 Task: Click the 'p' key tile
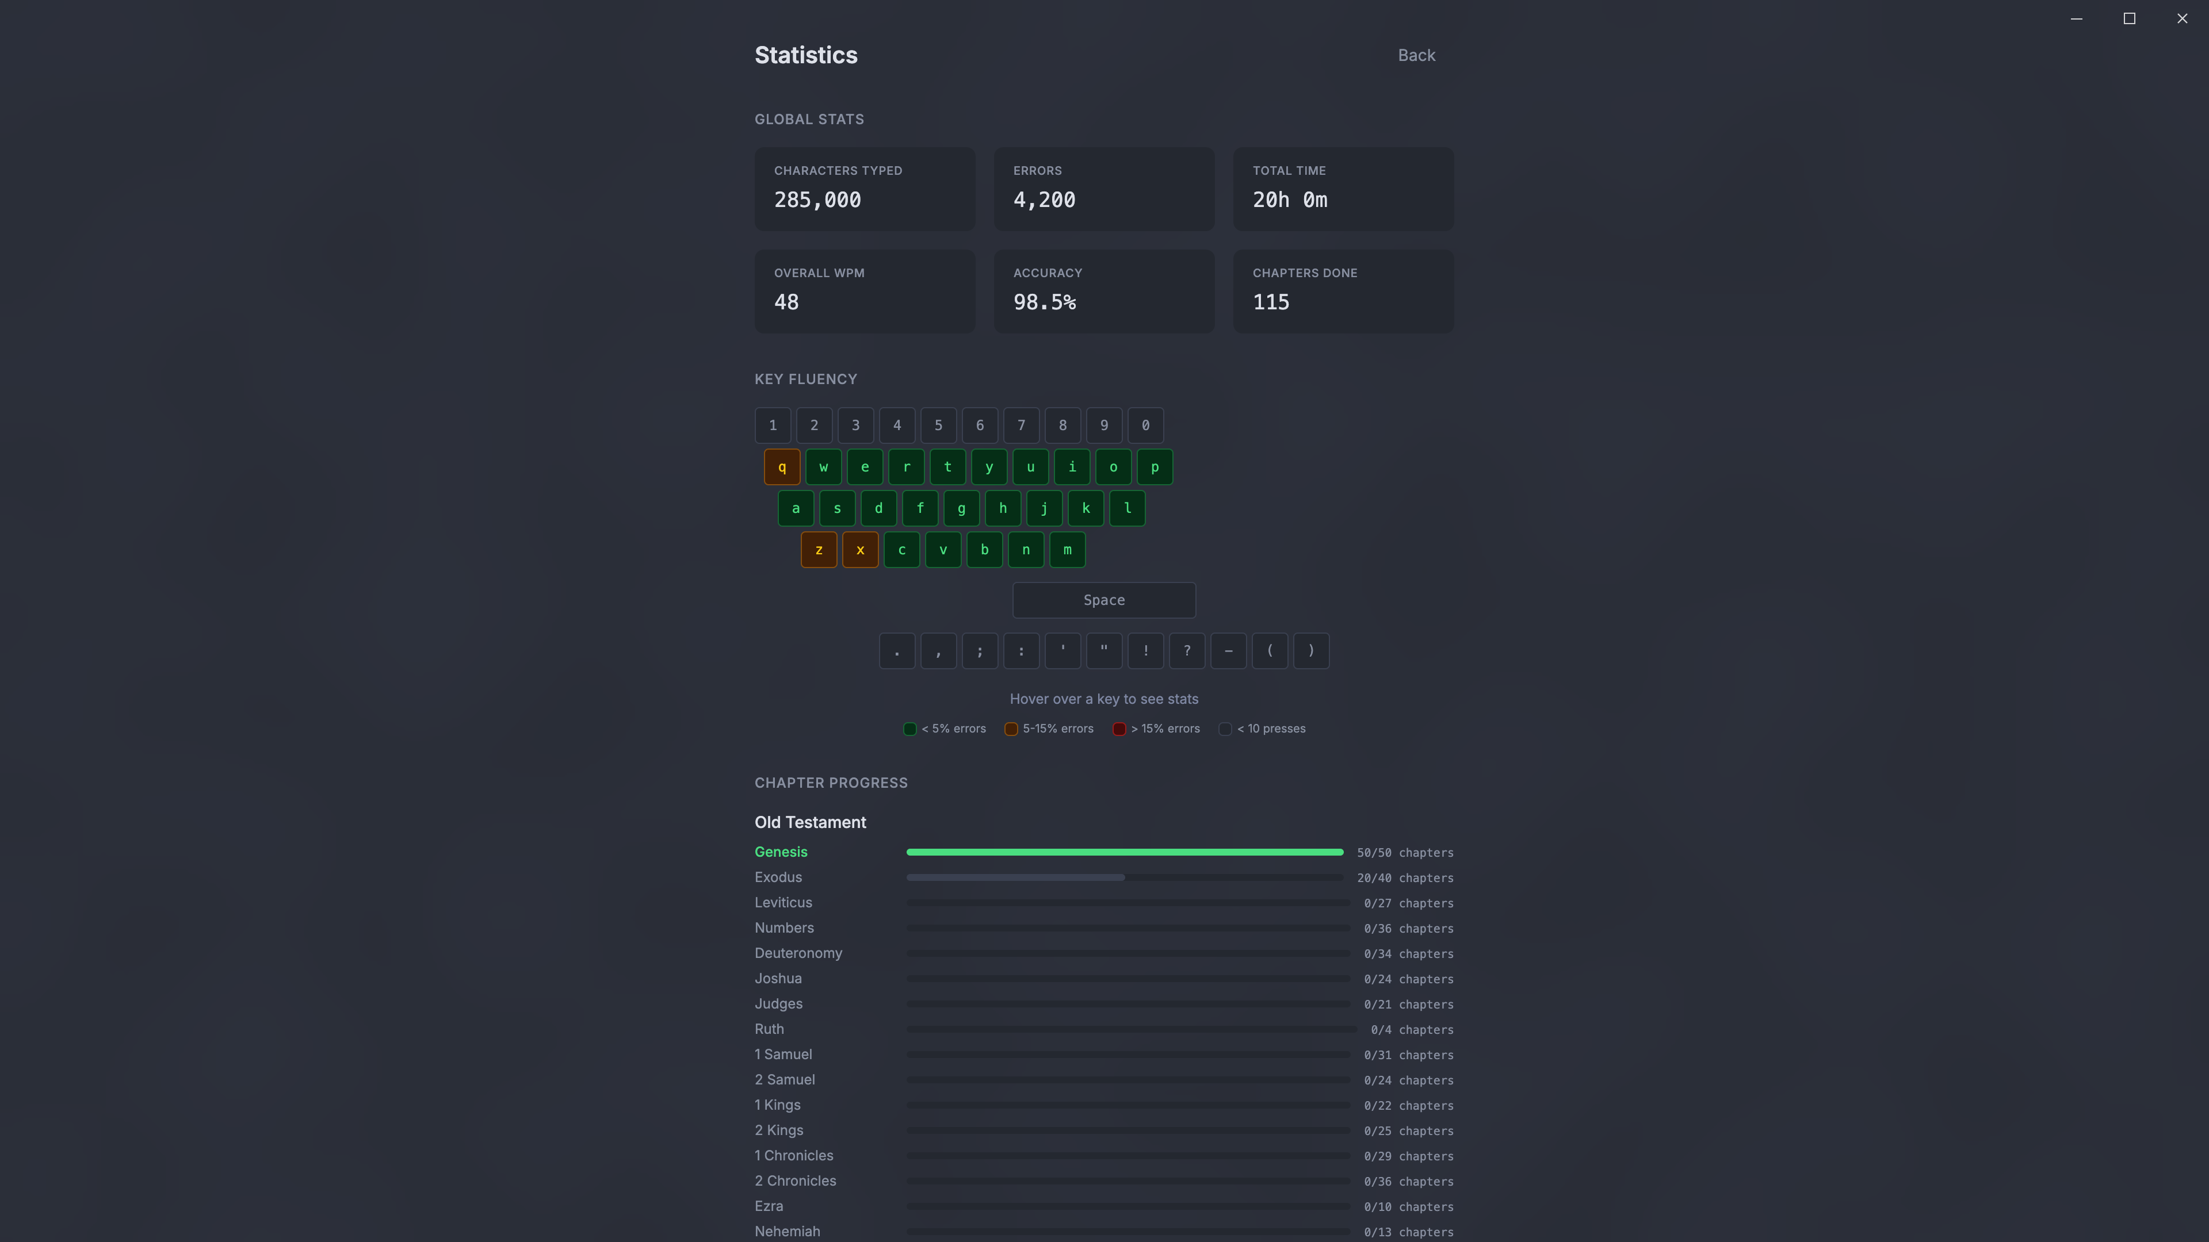[1154, 467]
